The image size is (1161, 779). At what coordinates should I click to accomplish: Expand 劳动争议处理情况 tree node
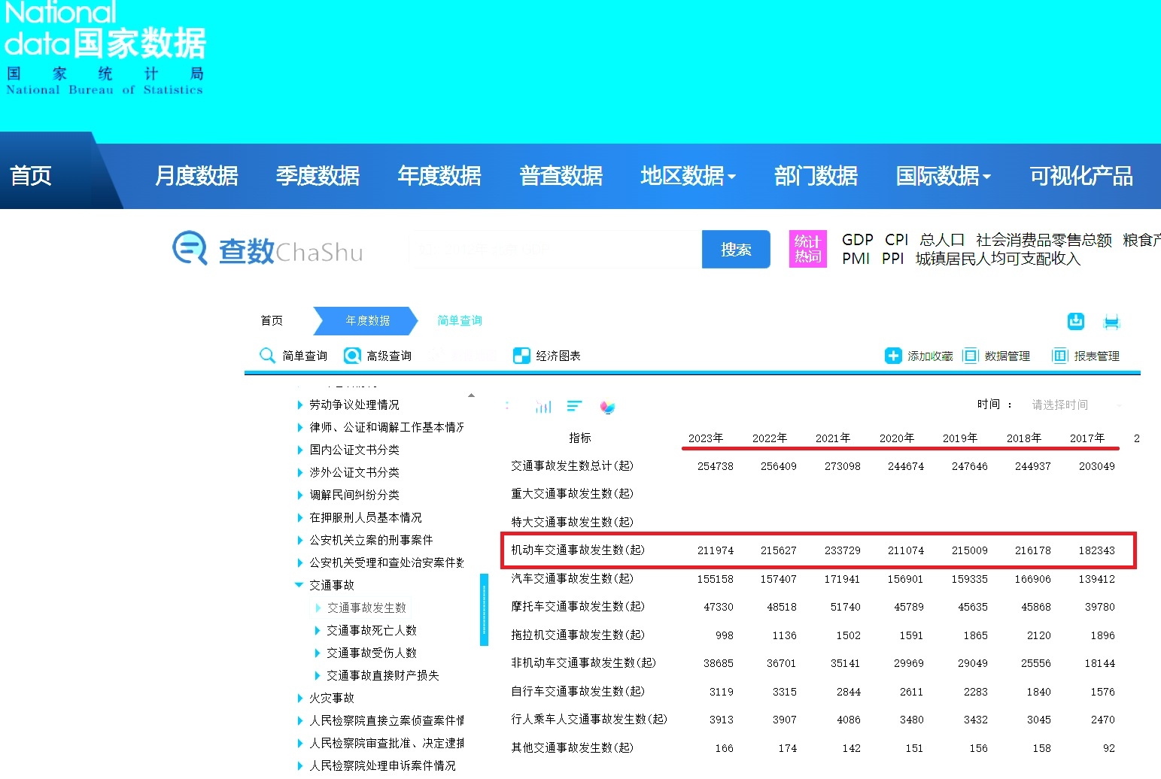coord(301,405)
